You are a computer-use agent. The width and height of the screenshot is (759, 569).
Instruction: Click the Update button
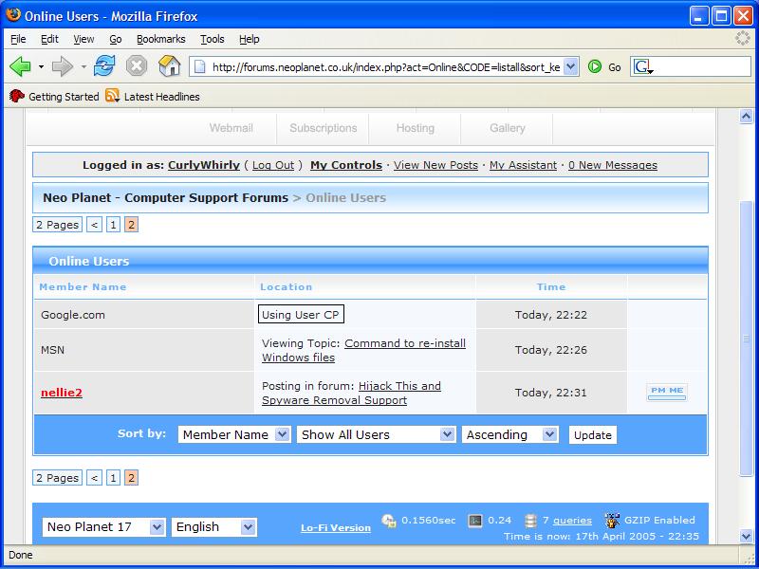[592, 435]
